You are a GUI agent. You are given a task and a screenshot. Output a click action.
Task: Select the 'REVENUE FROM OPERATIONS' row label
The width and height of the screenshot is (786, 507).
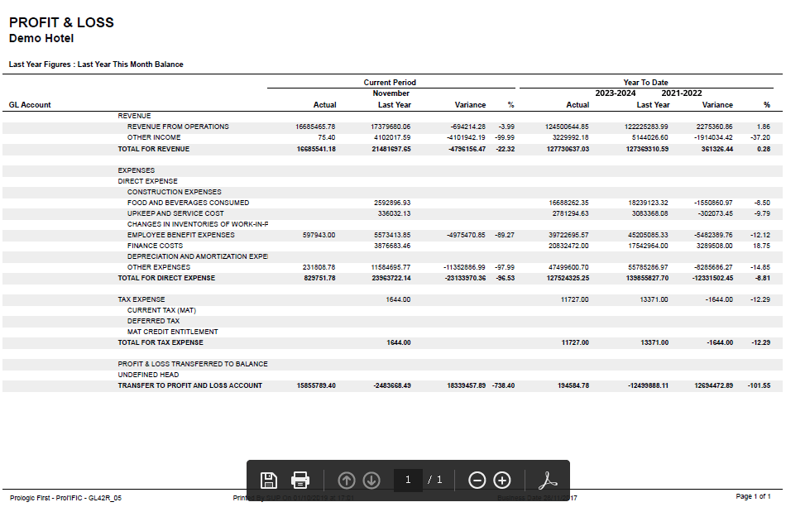click(178, 127)
